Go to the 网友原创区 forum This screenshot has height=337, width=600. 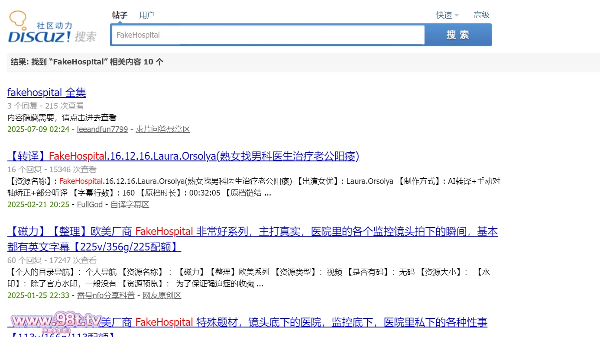tap(162, 295)
